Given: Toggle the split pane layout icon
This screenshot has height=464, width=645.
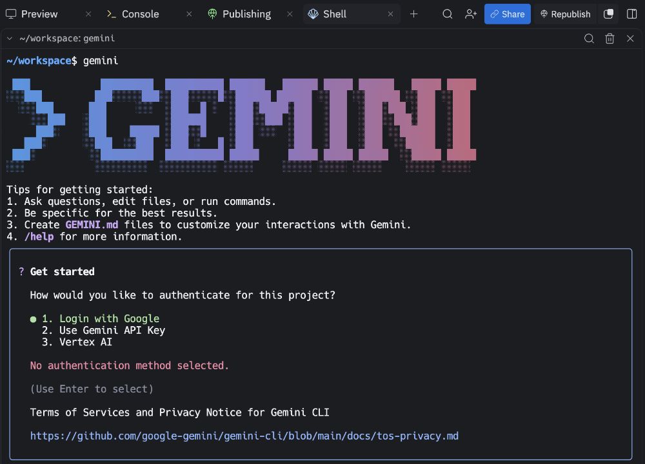Looking at the screenshot, I should tap(632, 14).
